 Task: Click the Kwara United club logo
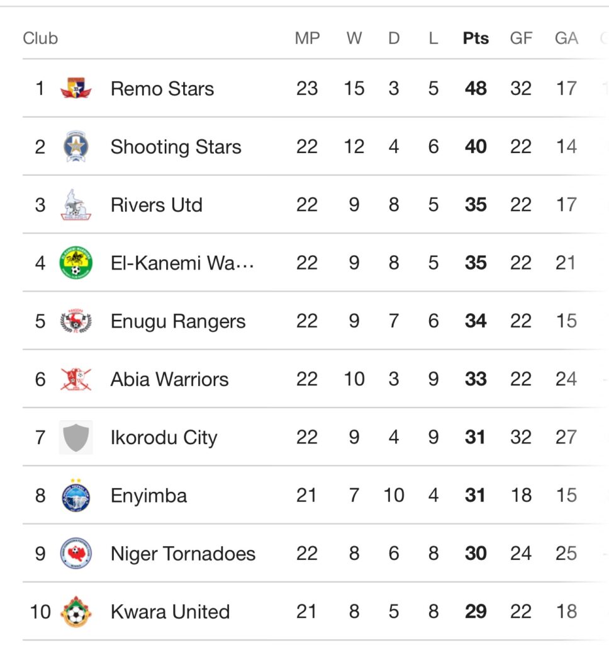pyautogui.click(x=76, y=612)
